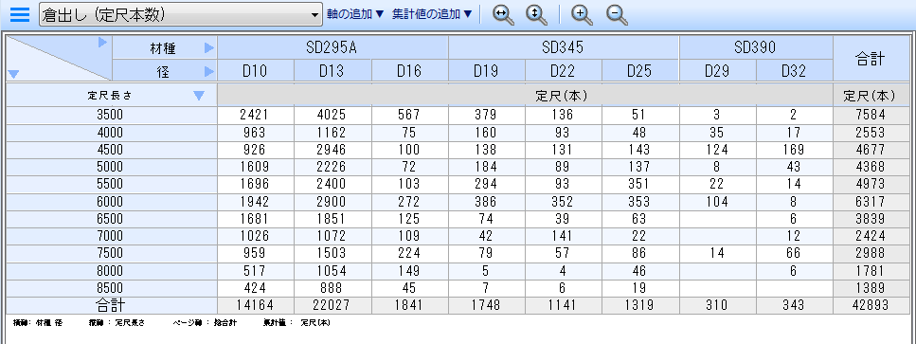Click the horizontal zoom magnifier icon

point(503,14)
